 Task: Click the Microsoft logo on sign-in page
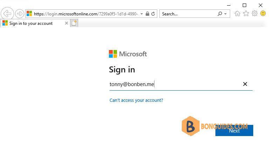pos(128,54)
